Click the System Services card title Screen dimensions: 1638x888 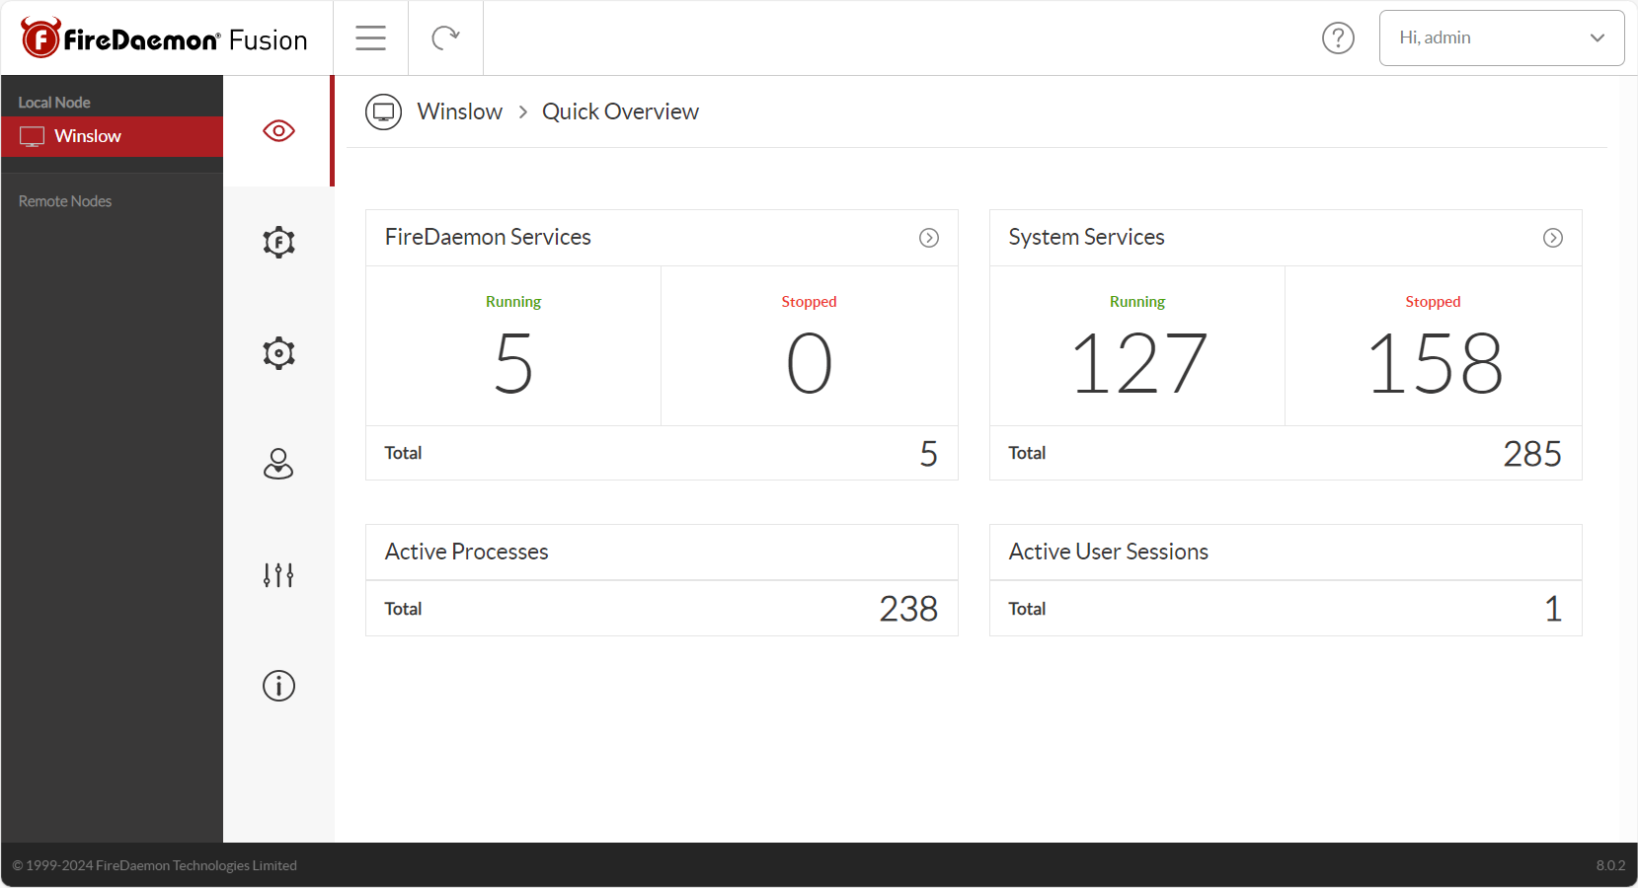(x=1086, y=237)
